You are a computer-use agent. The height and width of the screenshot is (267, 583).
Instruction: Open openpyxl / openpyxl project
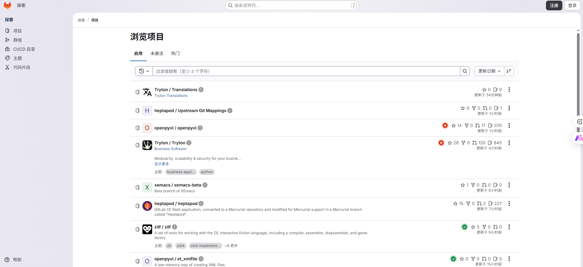point(175,128)
